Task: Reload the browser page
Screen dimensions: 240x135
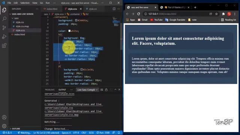Action: click(x=138, y=14)
